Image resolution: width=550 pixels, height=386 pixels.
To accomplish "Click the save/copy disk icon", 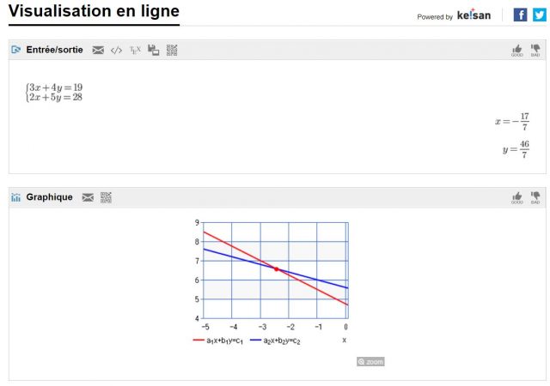I will coord(154,50).
